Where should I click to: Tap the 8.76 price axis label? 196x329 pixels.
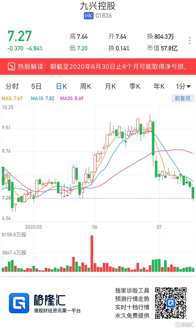(x=6, y=151)
